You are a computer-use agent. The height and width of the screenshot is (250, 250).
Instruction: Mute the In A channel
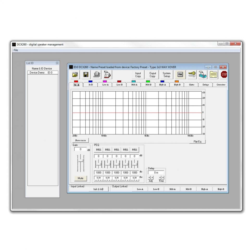[x=80, y=178]
